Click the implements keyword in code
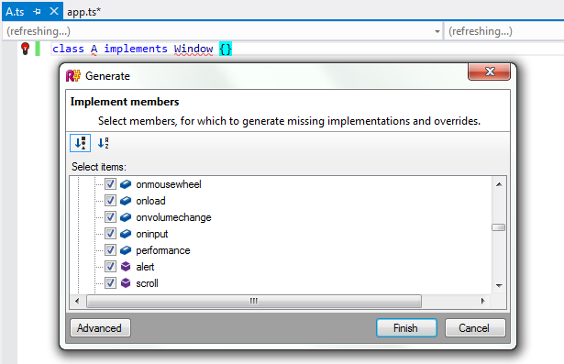564x364 pixels. click(x=136, y=49)
